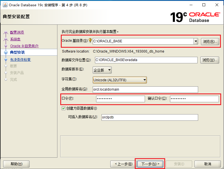Cancel the installation with 取消 button
The width and height of the screenshot is (224, 169).
208,164
